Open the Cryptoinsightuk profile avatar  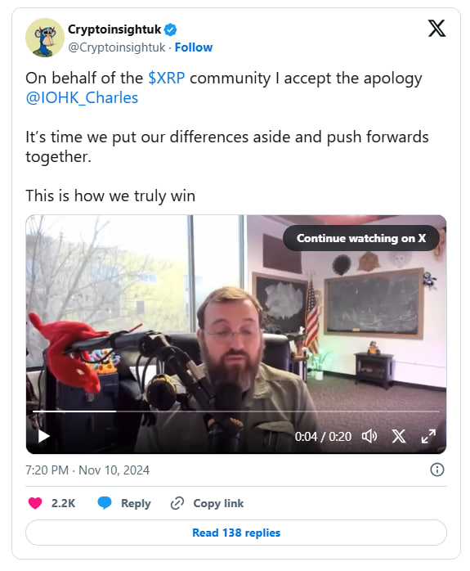pyautogui.click(x=45, y=38)
